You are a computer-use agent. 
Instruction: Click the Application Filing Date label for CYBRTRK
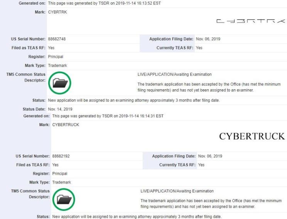pos(171,39)
